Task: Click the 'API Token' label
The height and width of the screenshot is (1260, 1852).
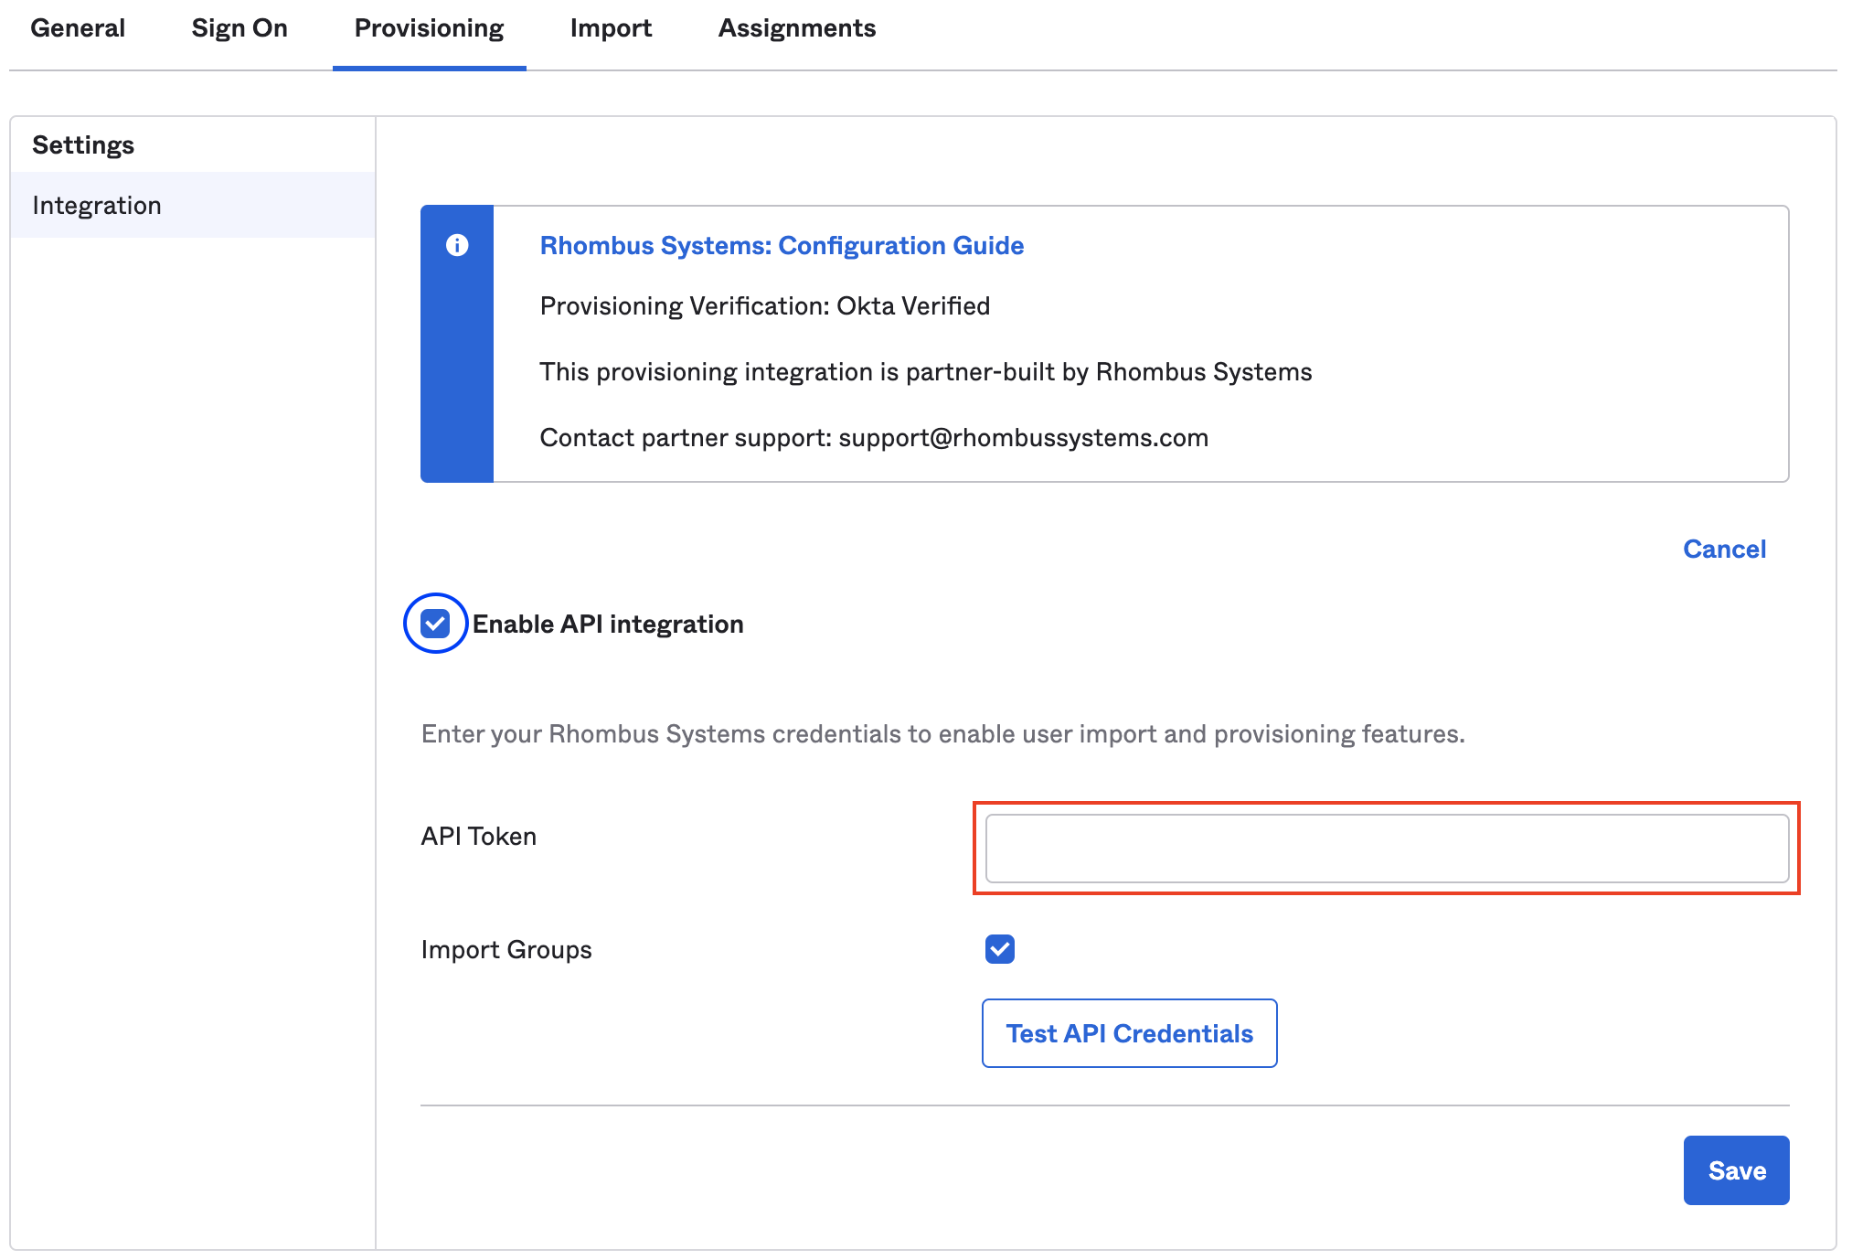Action: point(478,836)
